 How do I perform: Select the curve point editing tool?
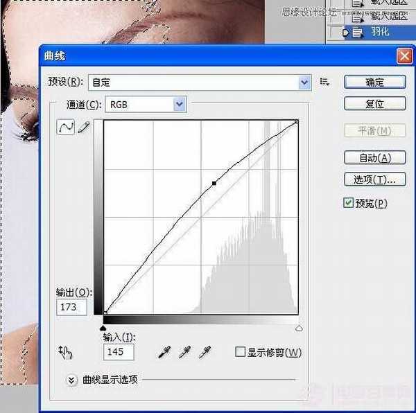(65, 128)
